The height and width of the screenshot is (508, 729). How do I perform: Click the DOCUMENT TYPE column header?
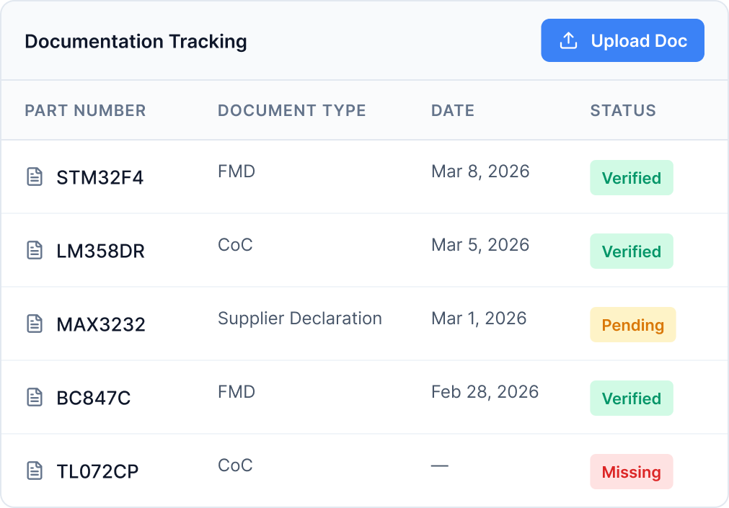click(x=291, y=110)
